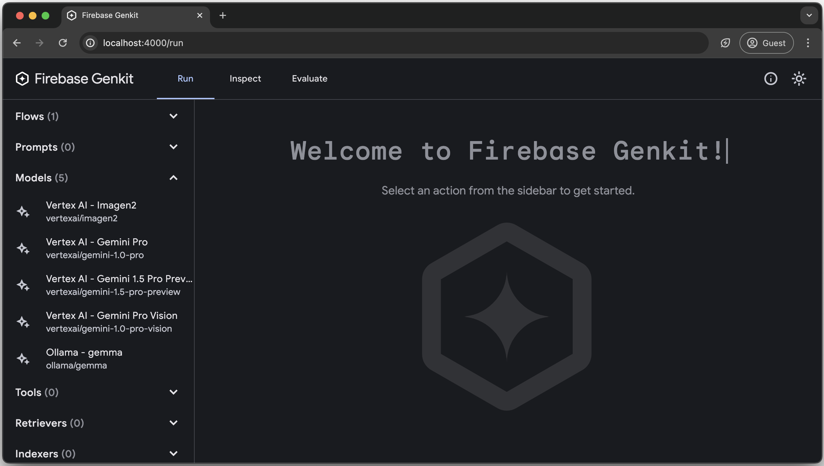Select the Gemini Pro Vision model icon
The image size is (824, 466).
(23, 322)
